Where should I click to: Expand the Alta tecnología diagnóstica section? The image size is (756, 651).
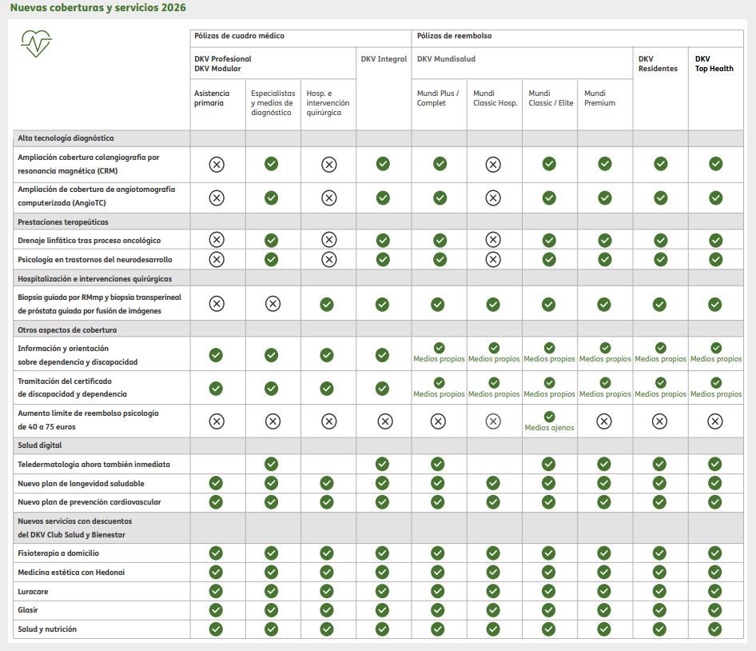66,138
